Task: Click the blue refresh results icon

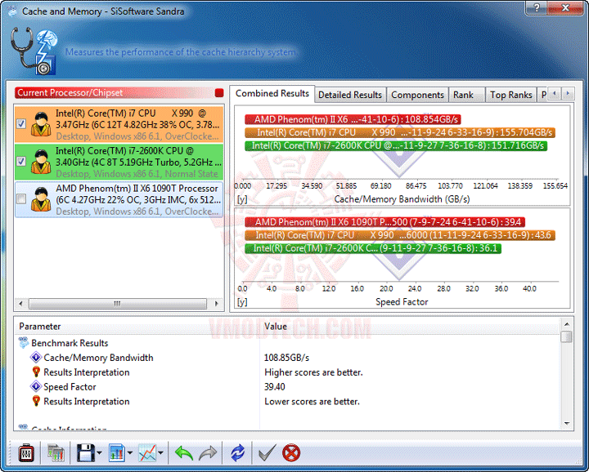Action: pos(237,453)
